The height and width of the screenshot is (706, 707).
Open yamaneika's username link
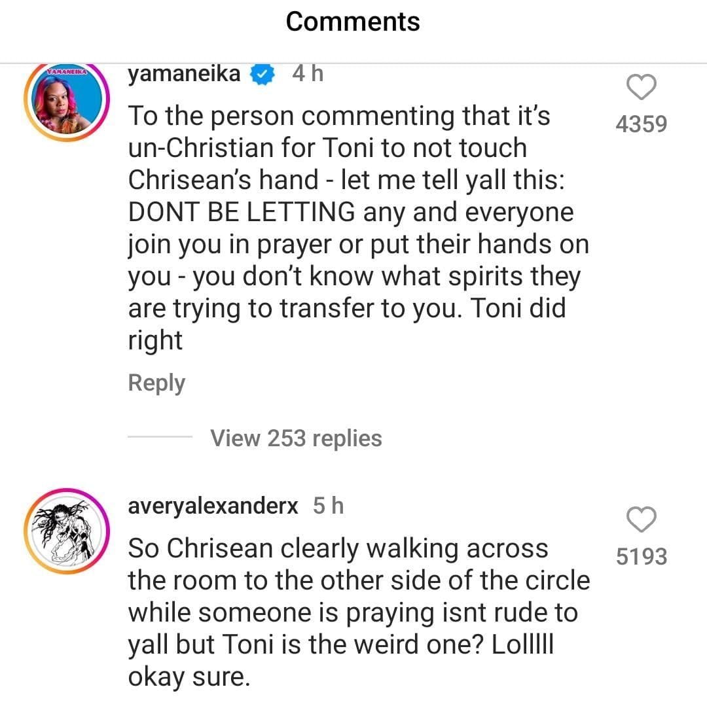(184, 73)
